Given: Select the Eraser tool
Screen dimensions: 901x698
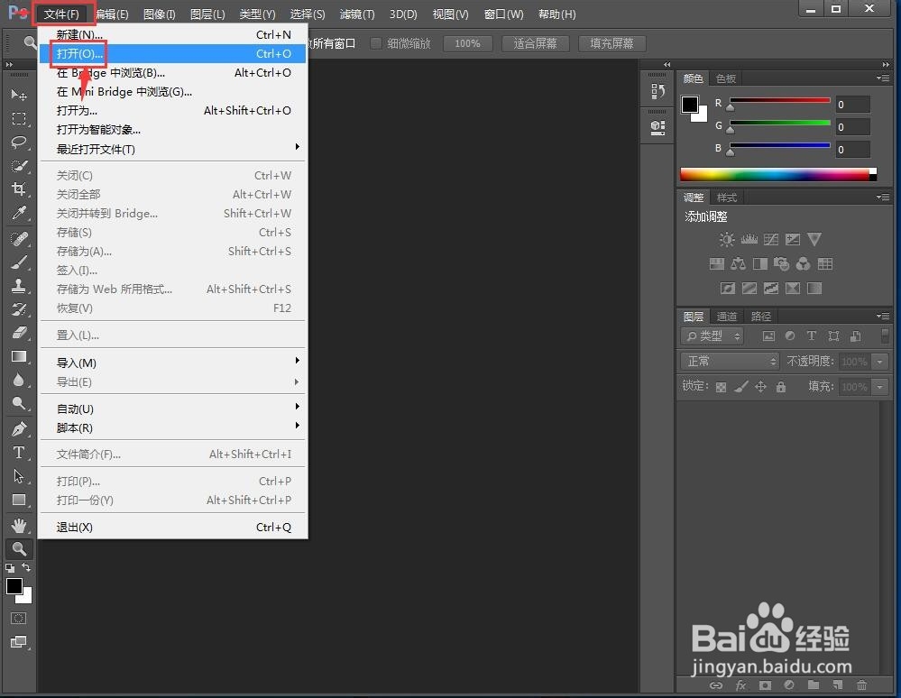Looking at the screenshot, I should (x=19, y=333).
